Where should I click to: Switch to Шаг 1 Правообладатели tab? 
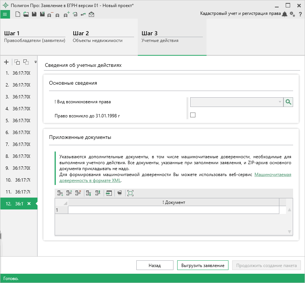click(x=34, y=37)
